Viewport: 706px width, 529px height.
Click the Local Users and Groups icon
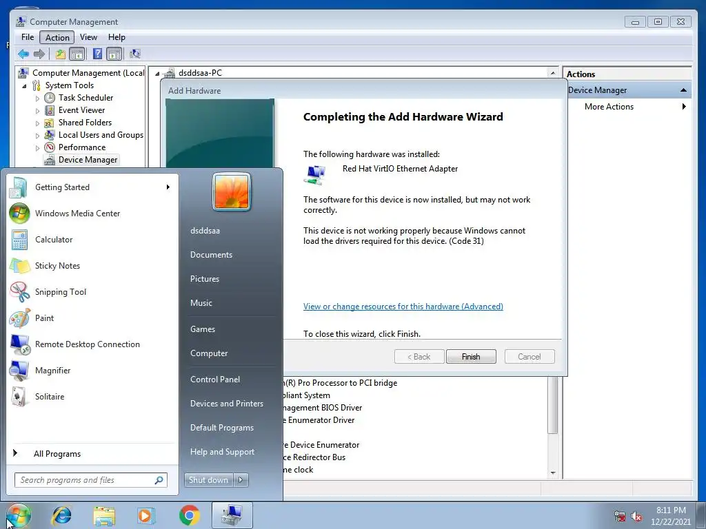pyautogui.click(x=50, y=135)
